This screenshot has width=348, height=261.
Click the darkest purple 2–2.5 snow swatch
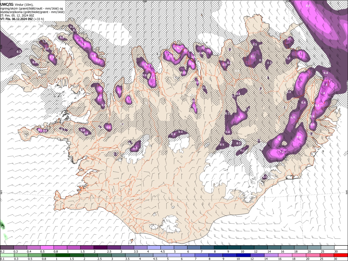click(x=100, y=248)
